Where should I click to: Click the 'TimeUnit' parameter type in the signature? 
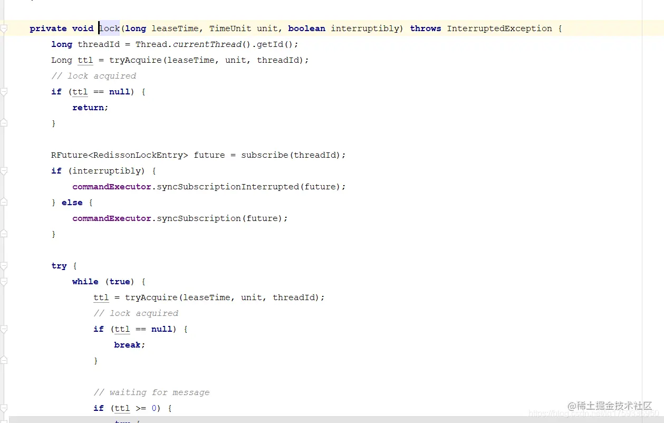230,28
